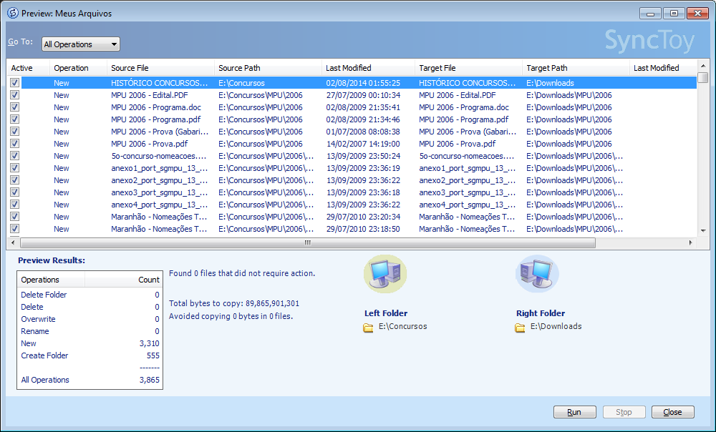Close the preview using the Close button

(x=672, y=412)
